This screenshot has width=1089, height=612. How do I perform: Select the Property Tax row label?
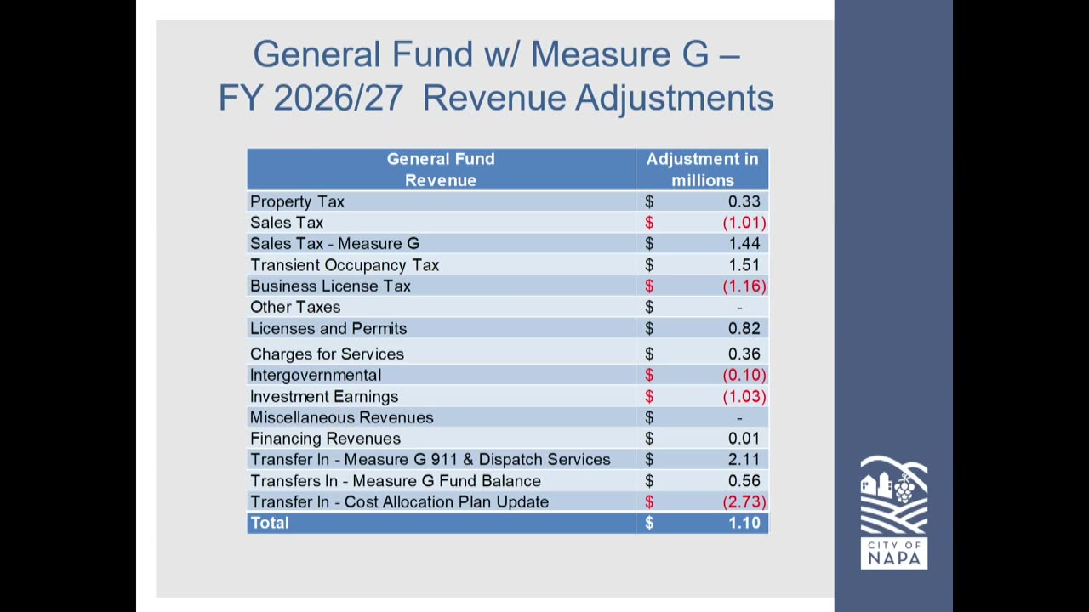tap(297, 201)
